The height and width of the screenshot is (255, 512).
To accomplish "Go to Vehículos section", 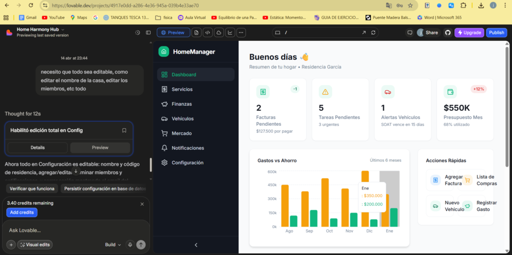I will [195, 118].
